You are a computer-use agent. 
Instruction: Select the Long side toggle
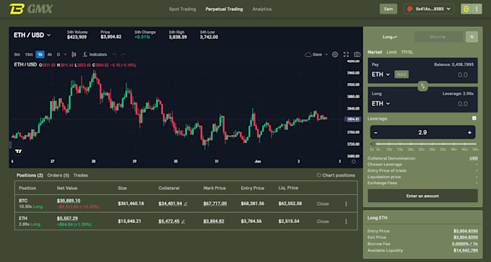pyautogui.click(x=389, y=37)
